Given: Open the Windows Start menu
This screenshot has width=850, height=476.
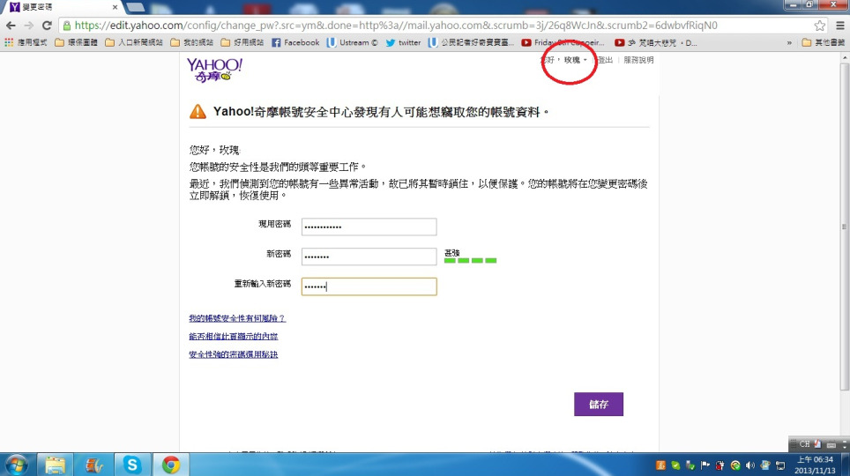Looking at the screenshot, I should click(16, 465).
